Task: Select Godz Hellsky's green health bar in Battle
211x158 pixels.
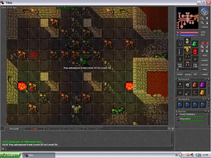Action: coord(193,116)
